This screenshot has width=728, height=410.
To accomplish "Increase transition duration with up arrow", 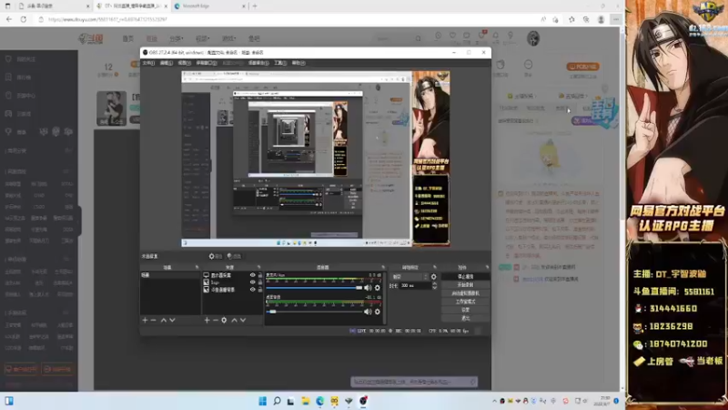I will tap(435, 284).
